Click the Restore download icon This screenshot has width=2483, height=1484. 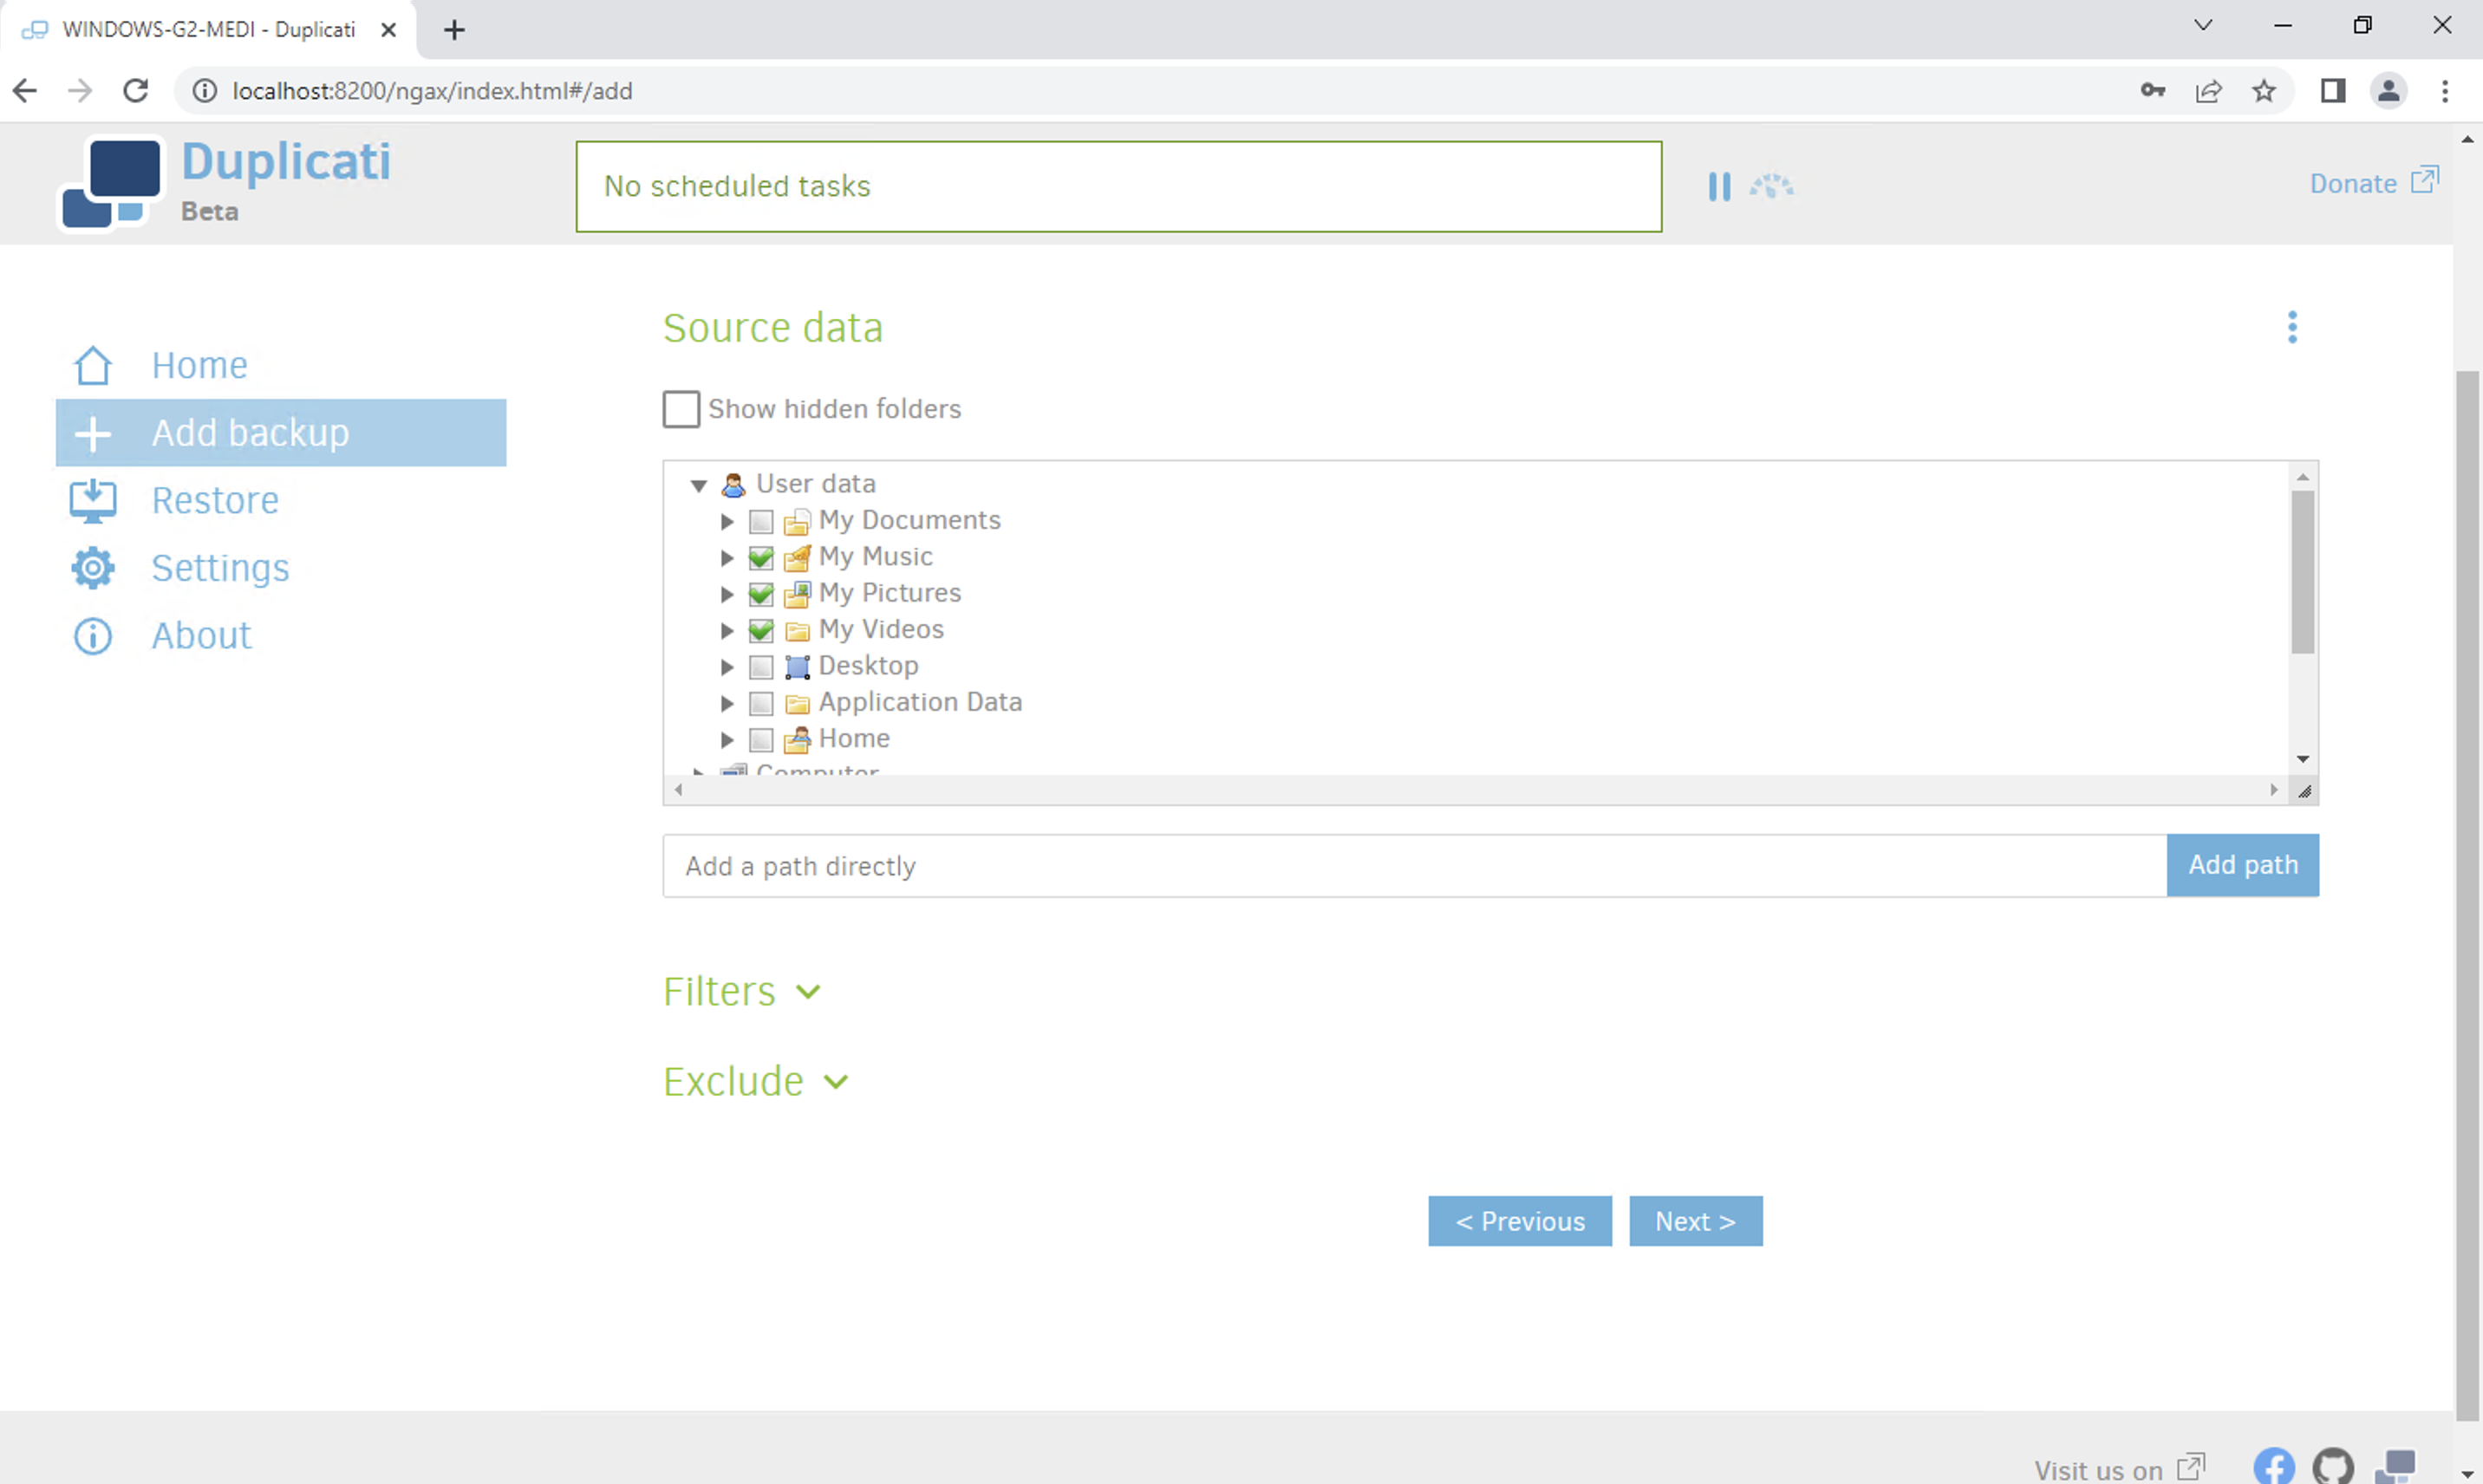[x=93, y=501]
